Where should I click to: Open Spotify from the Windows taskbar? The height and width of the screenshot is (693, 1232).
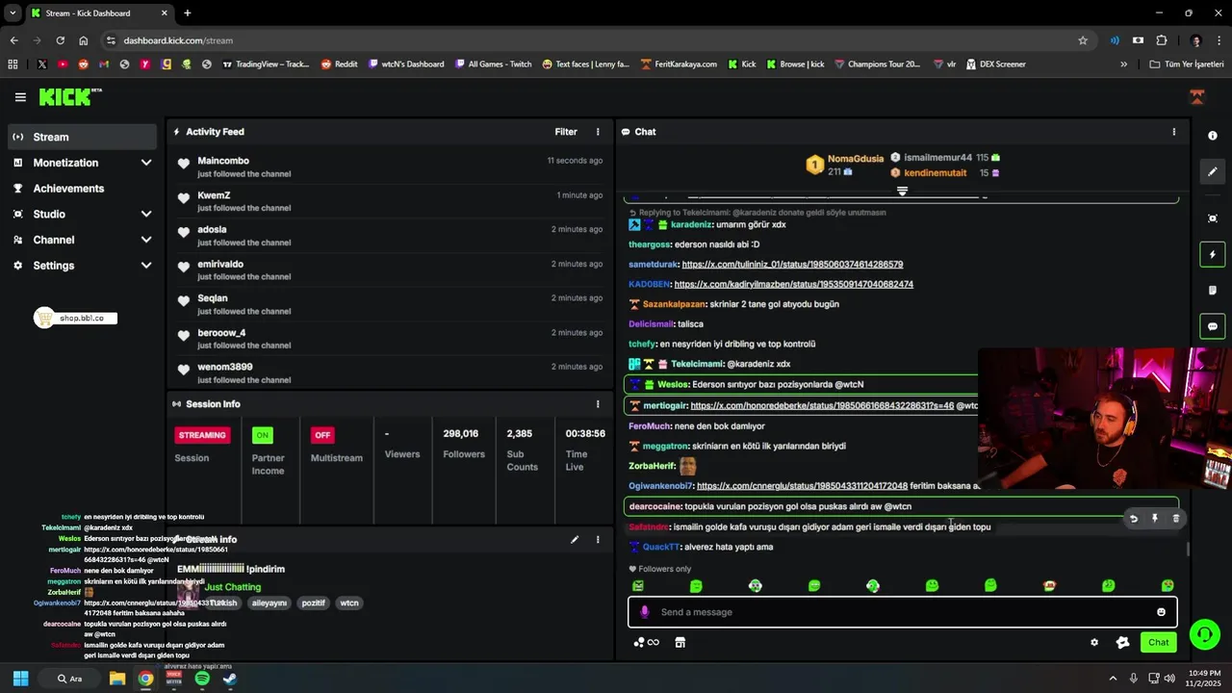[x=202, y=679]
